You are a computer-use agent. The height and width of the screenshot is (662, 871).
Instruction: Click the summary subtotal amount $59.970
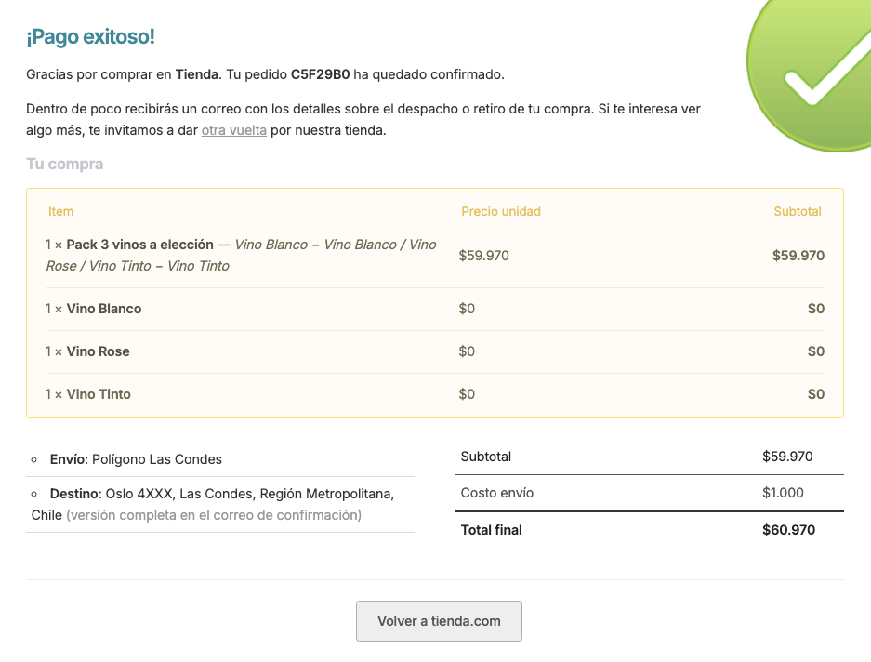click(x=787, y=457)
